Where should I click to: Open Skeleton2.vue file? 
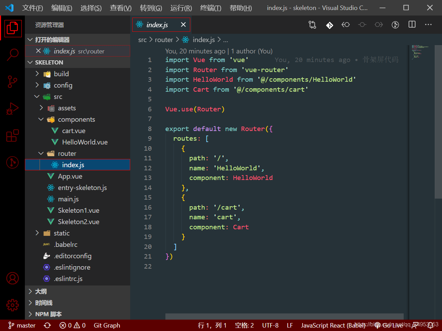click(78, 222)
